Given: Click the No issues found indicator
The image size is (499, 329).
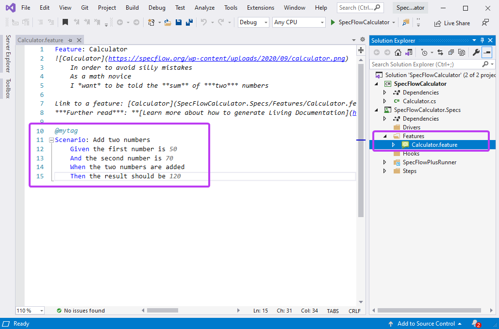Looking at the screenshot, I should click(x=81, y=311).
